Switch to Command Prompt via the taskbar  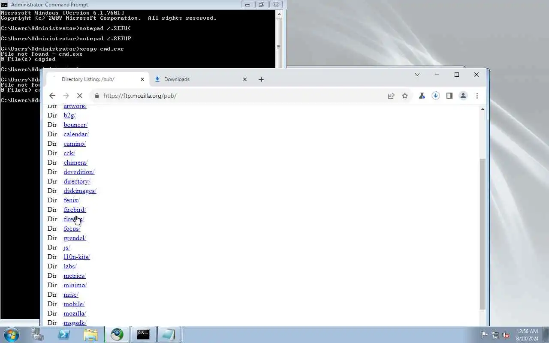pyautogui.click(x=143, y=334)
